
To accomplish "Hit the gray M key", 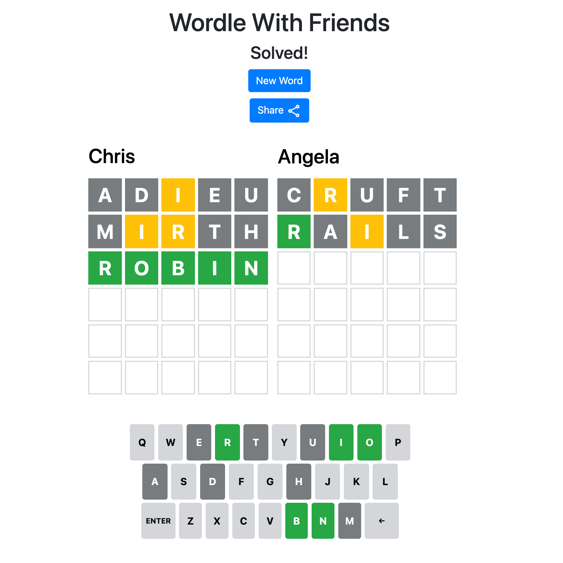I will pos(350,520).
